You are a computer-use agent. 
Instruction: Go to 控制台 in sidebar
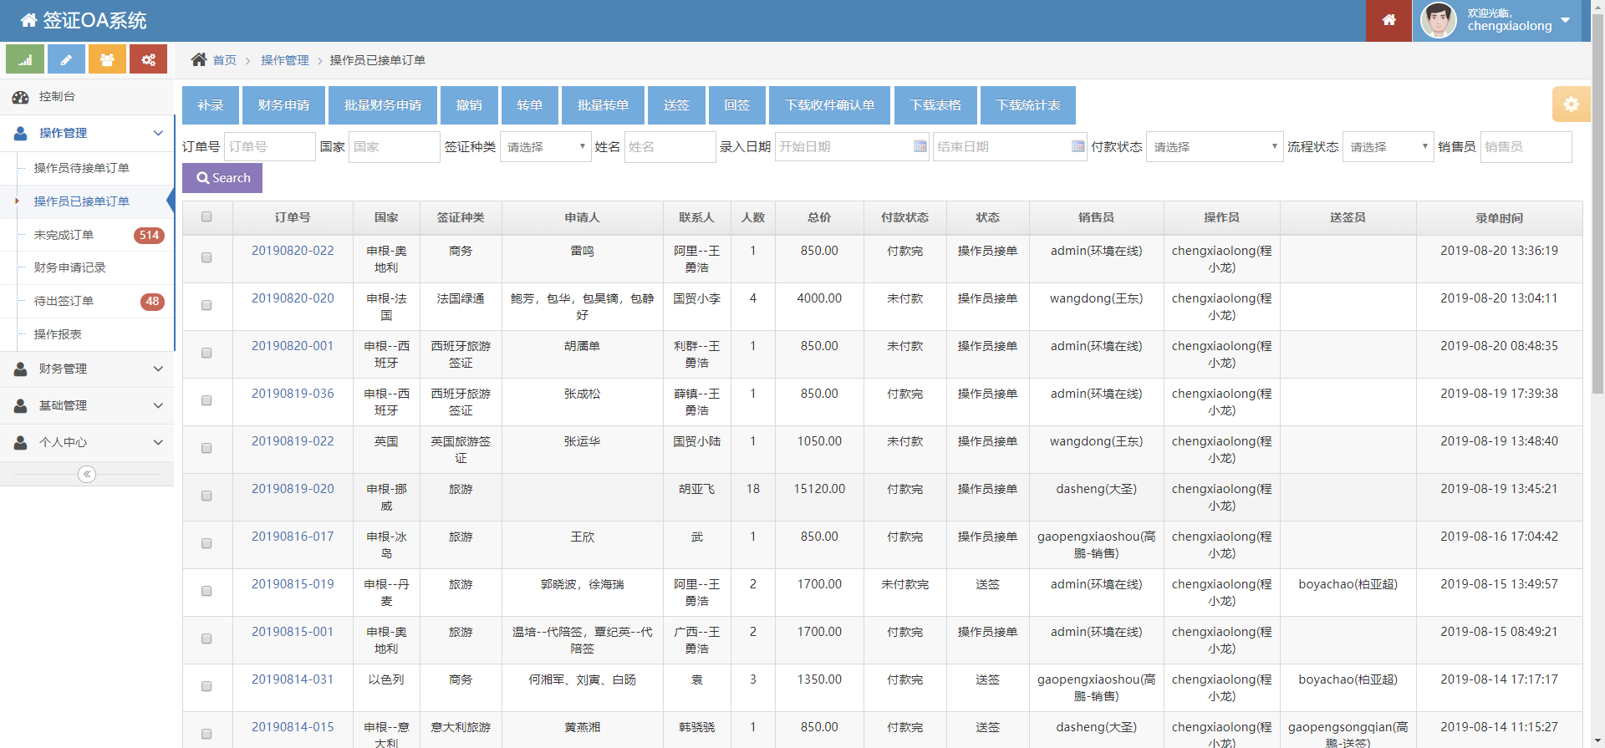[x=87, y=96]
